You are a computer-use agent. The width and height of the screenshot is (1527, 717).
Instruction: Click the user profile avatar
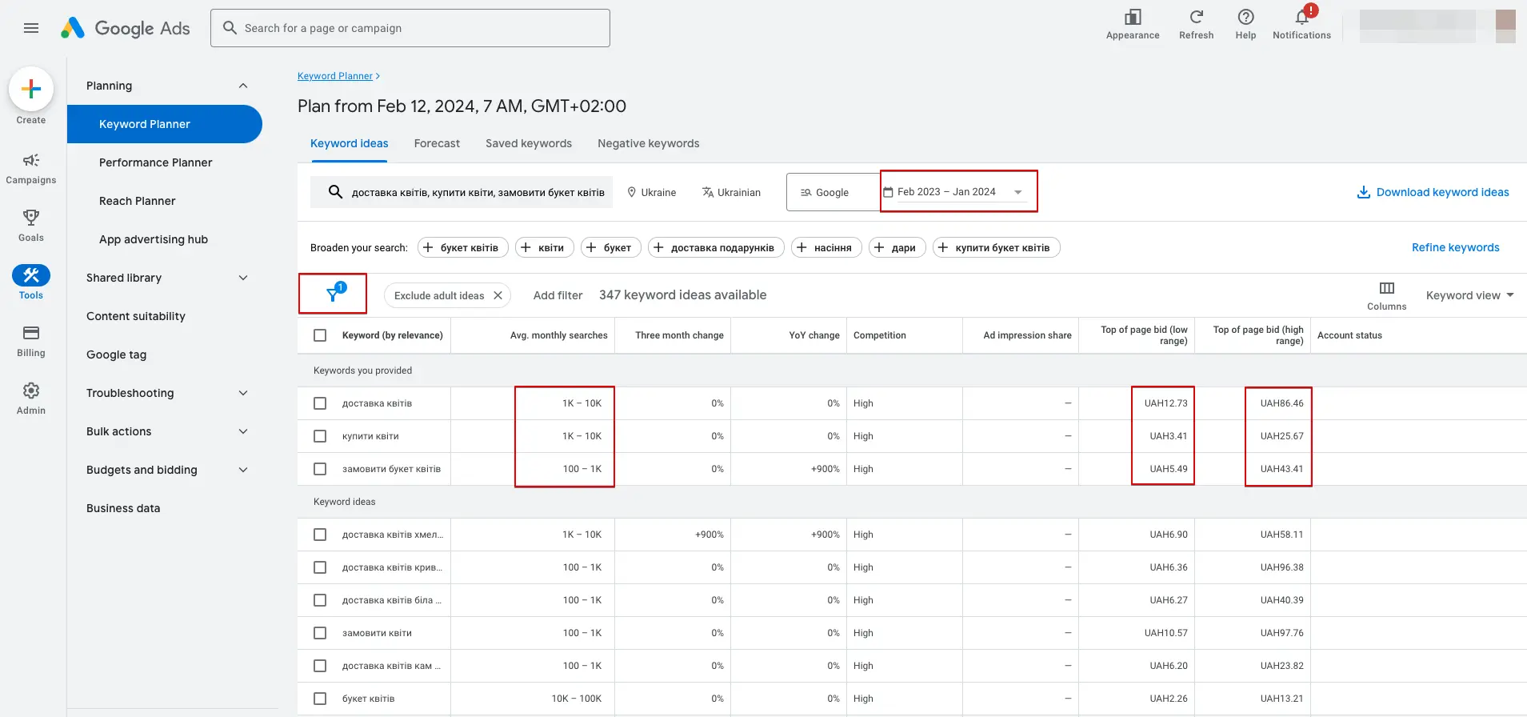(1505, 26)
